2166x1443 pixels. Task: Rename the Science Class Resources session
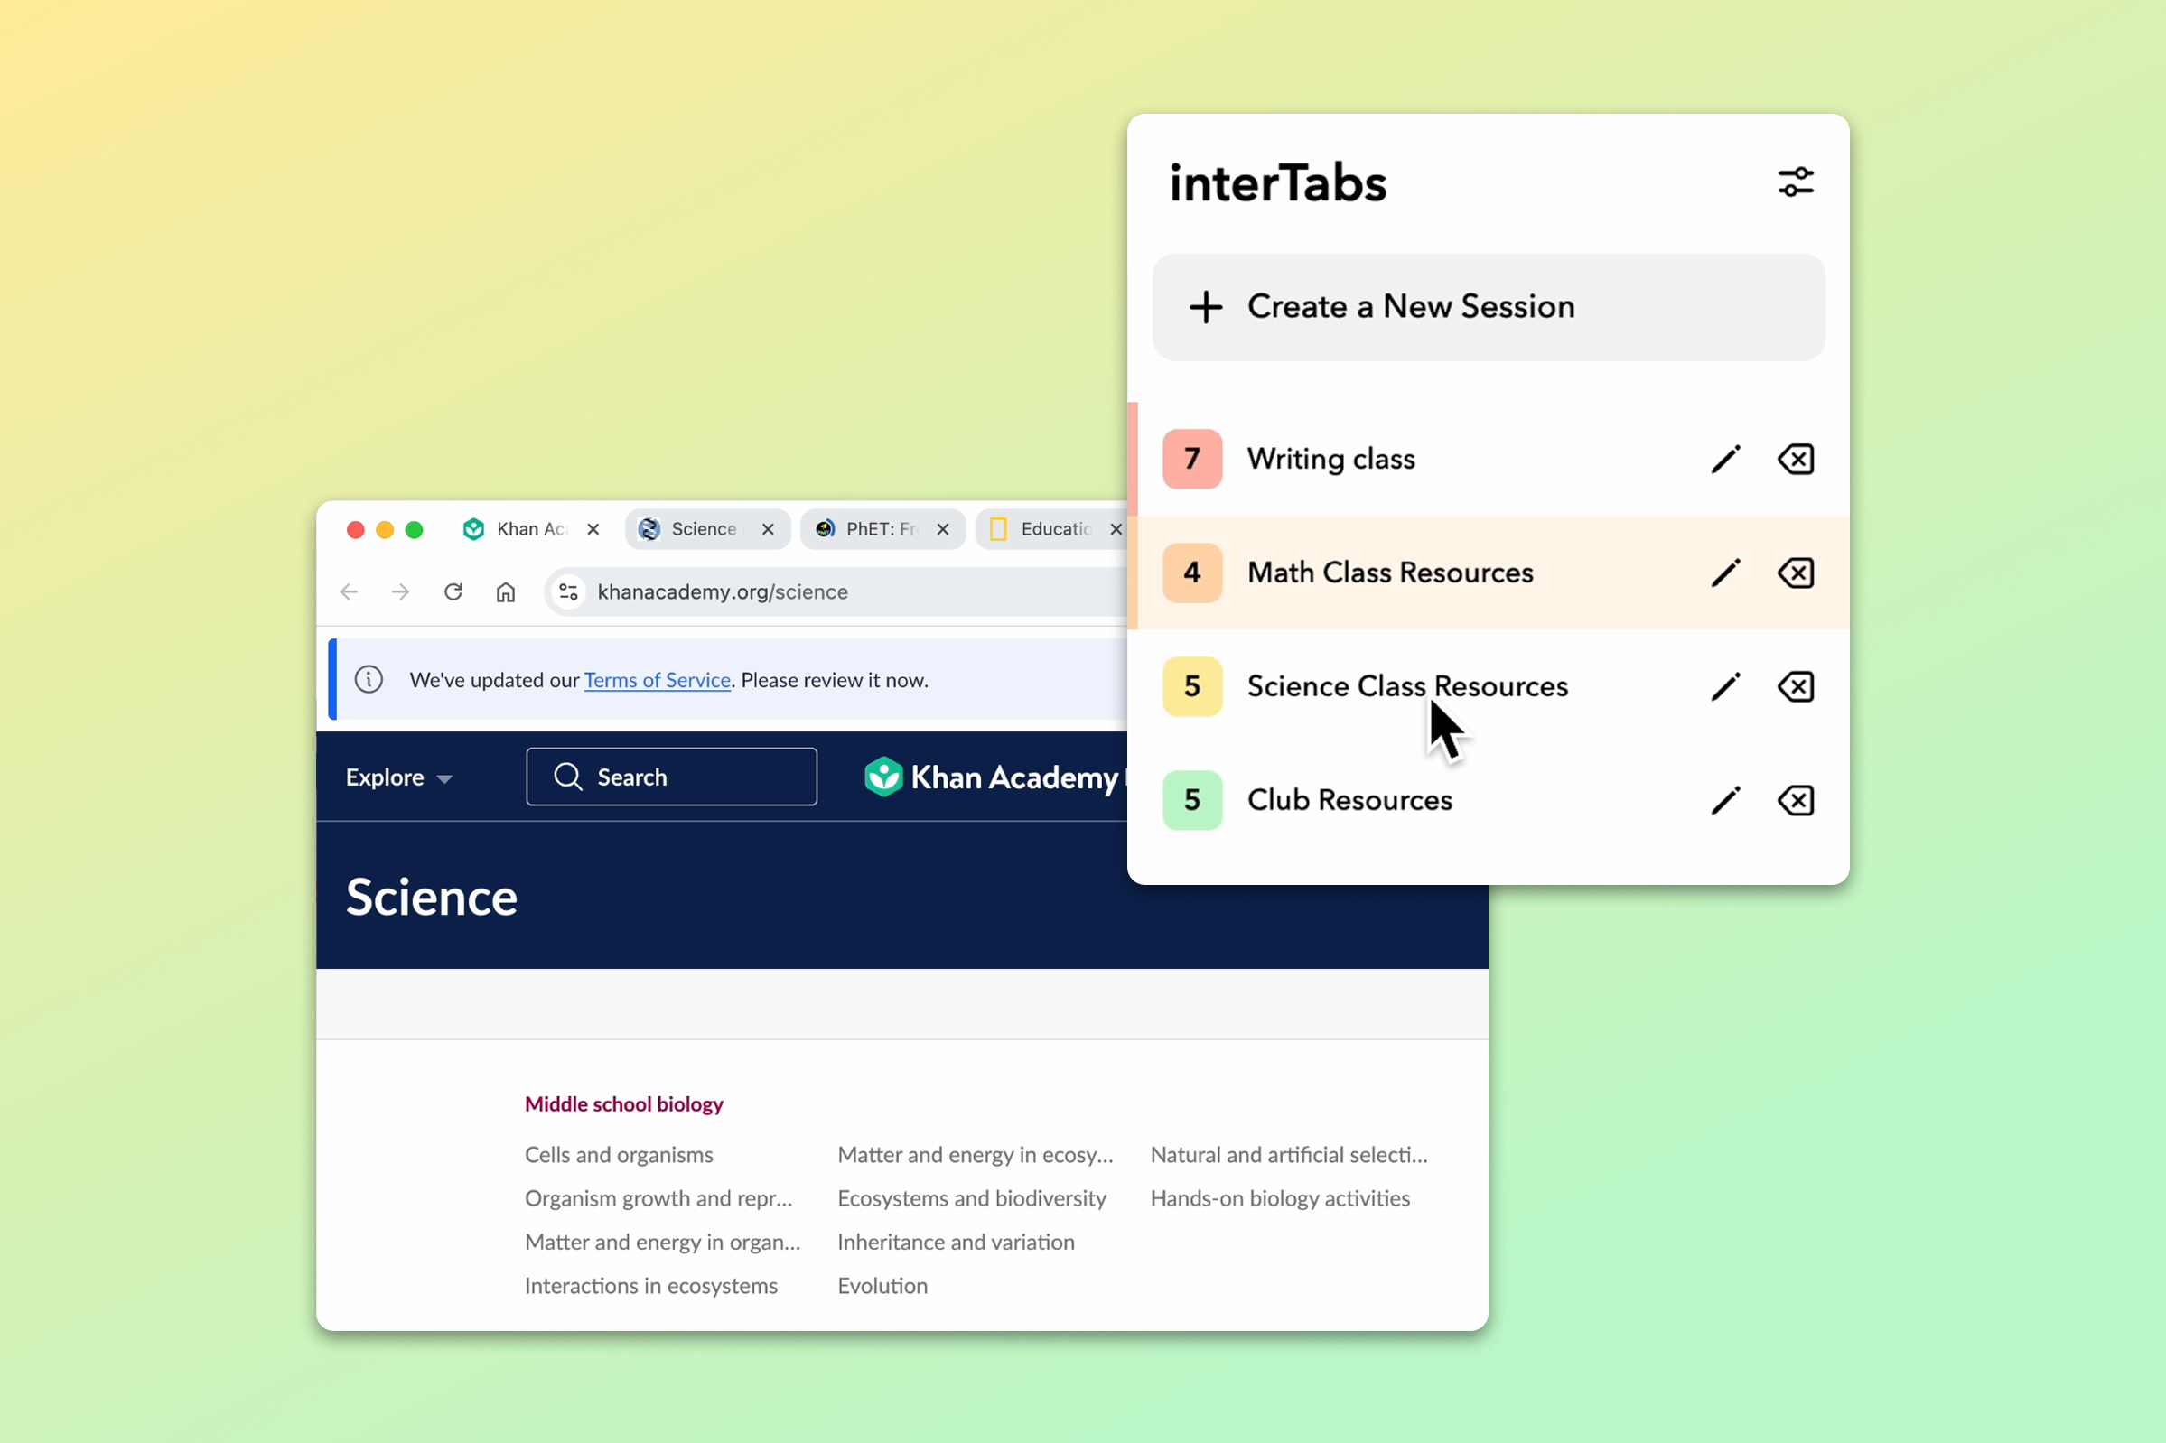[x=1725, y=686]
